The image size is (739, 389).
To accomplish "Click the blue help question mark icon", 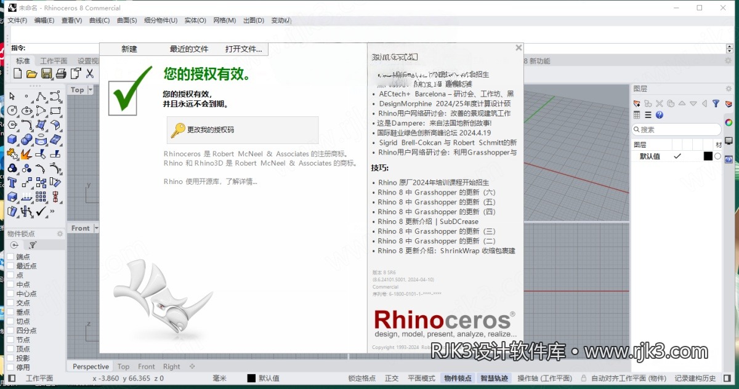I will click(659, 114).
